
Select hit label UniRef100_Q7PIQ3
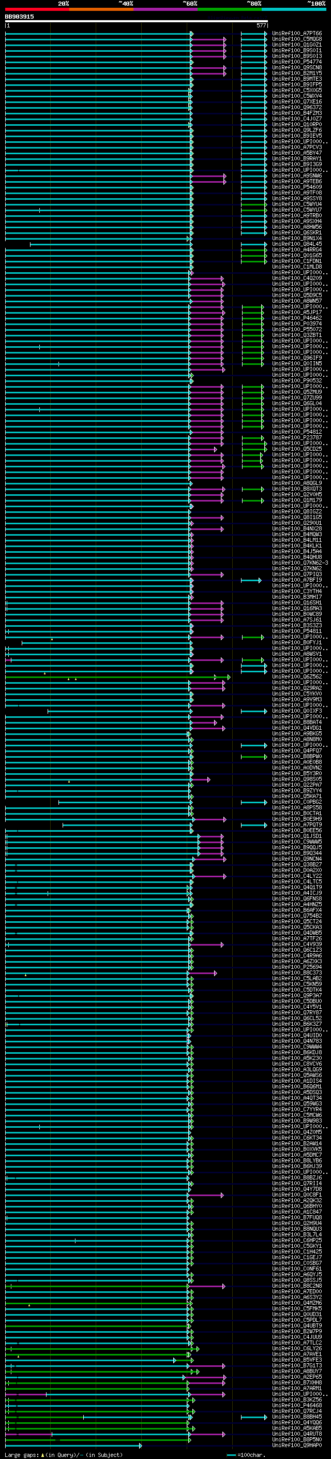[296, 574]
